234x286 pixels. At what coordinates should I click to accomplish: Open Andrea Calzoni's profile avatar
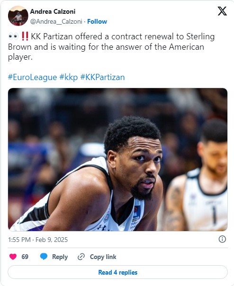coord(18,16)
